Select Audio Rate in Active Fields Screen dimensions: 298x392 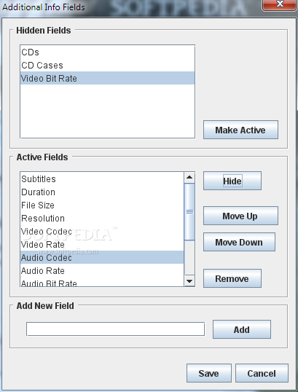coord(102,271)
